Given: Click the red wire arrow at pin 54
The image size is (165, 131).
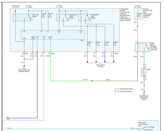Looking at the screenshot, I should (114, 62).
